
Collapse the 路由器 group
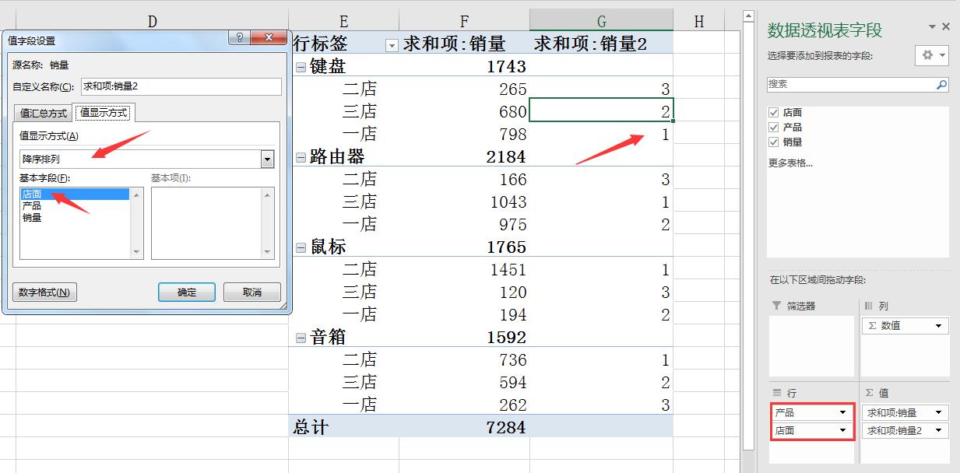[301, 157]
